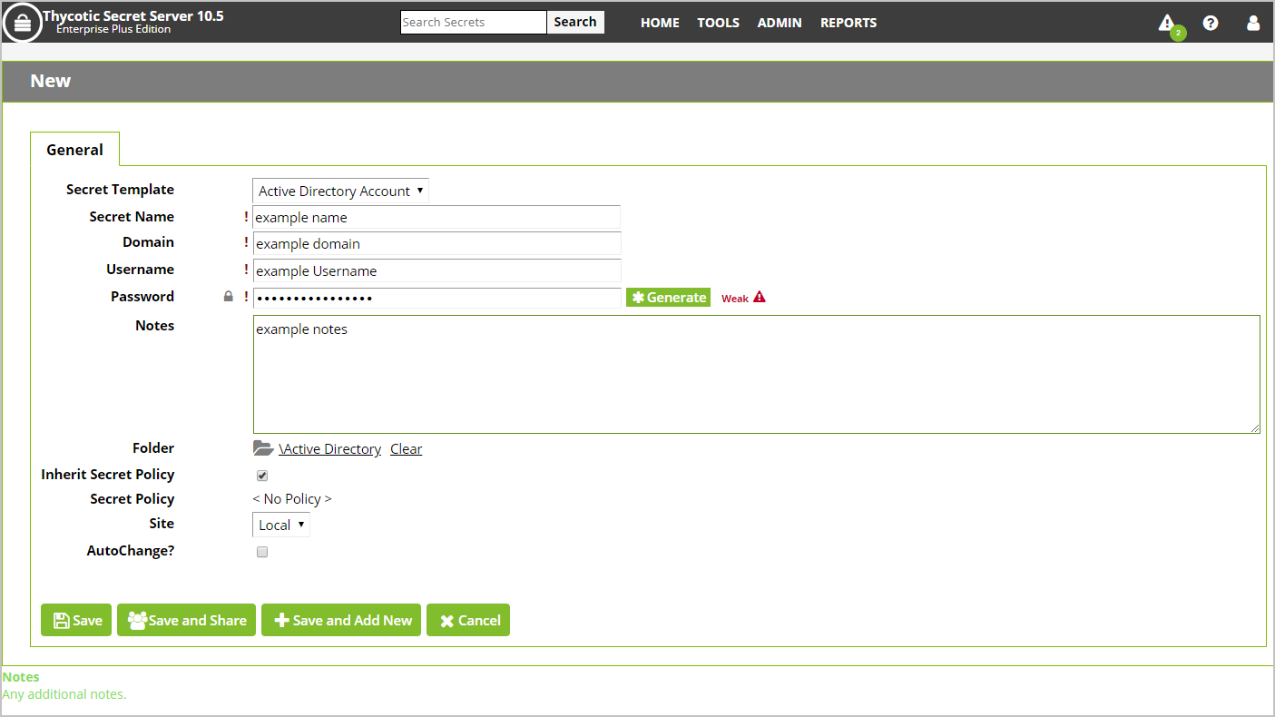1275x717 pixels.
Task: Click the folder icon beside Active Directory
Action: pos(263,448)
